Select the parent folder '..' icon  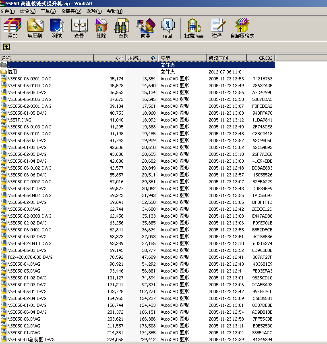point(3,65)
